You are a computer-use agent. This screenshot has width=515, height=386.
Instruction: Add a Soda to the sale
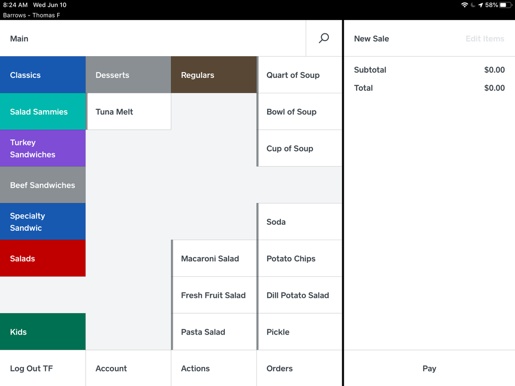click(300, 222)
